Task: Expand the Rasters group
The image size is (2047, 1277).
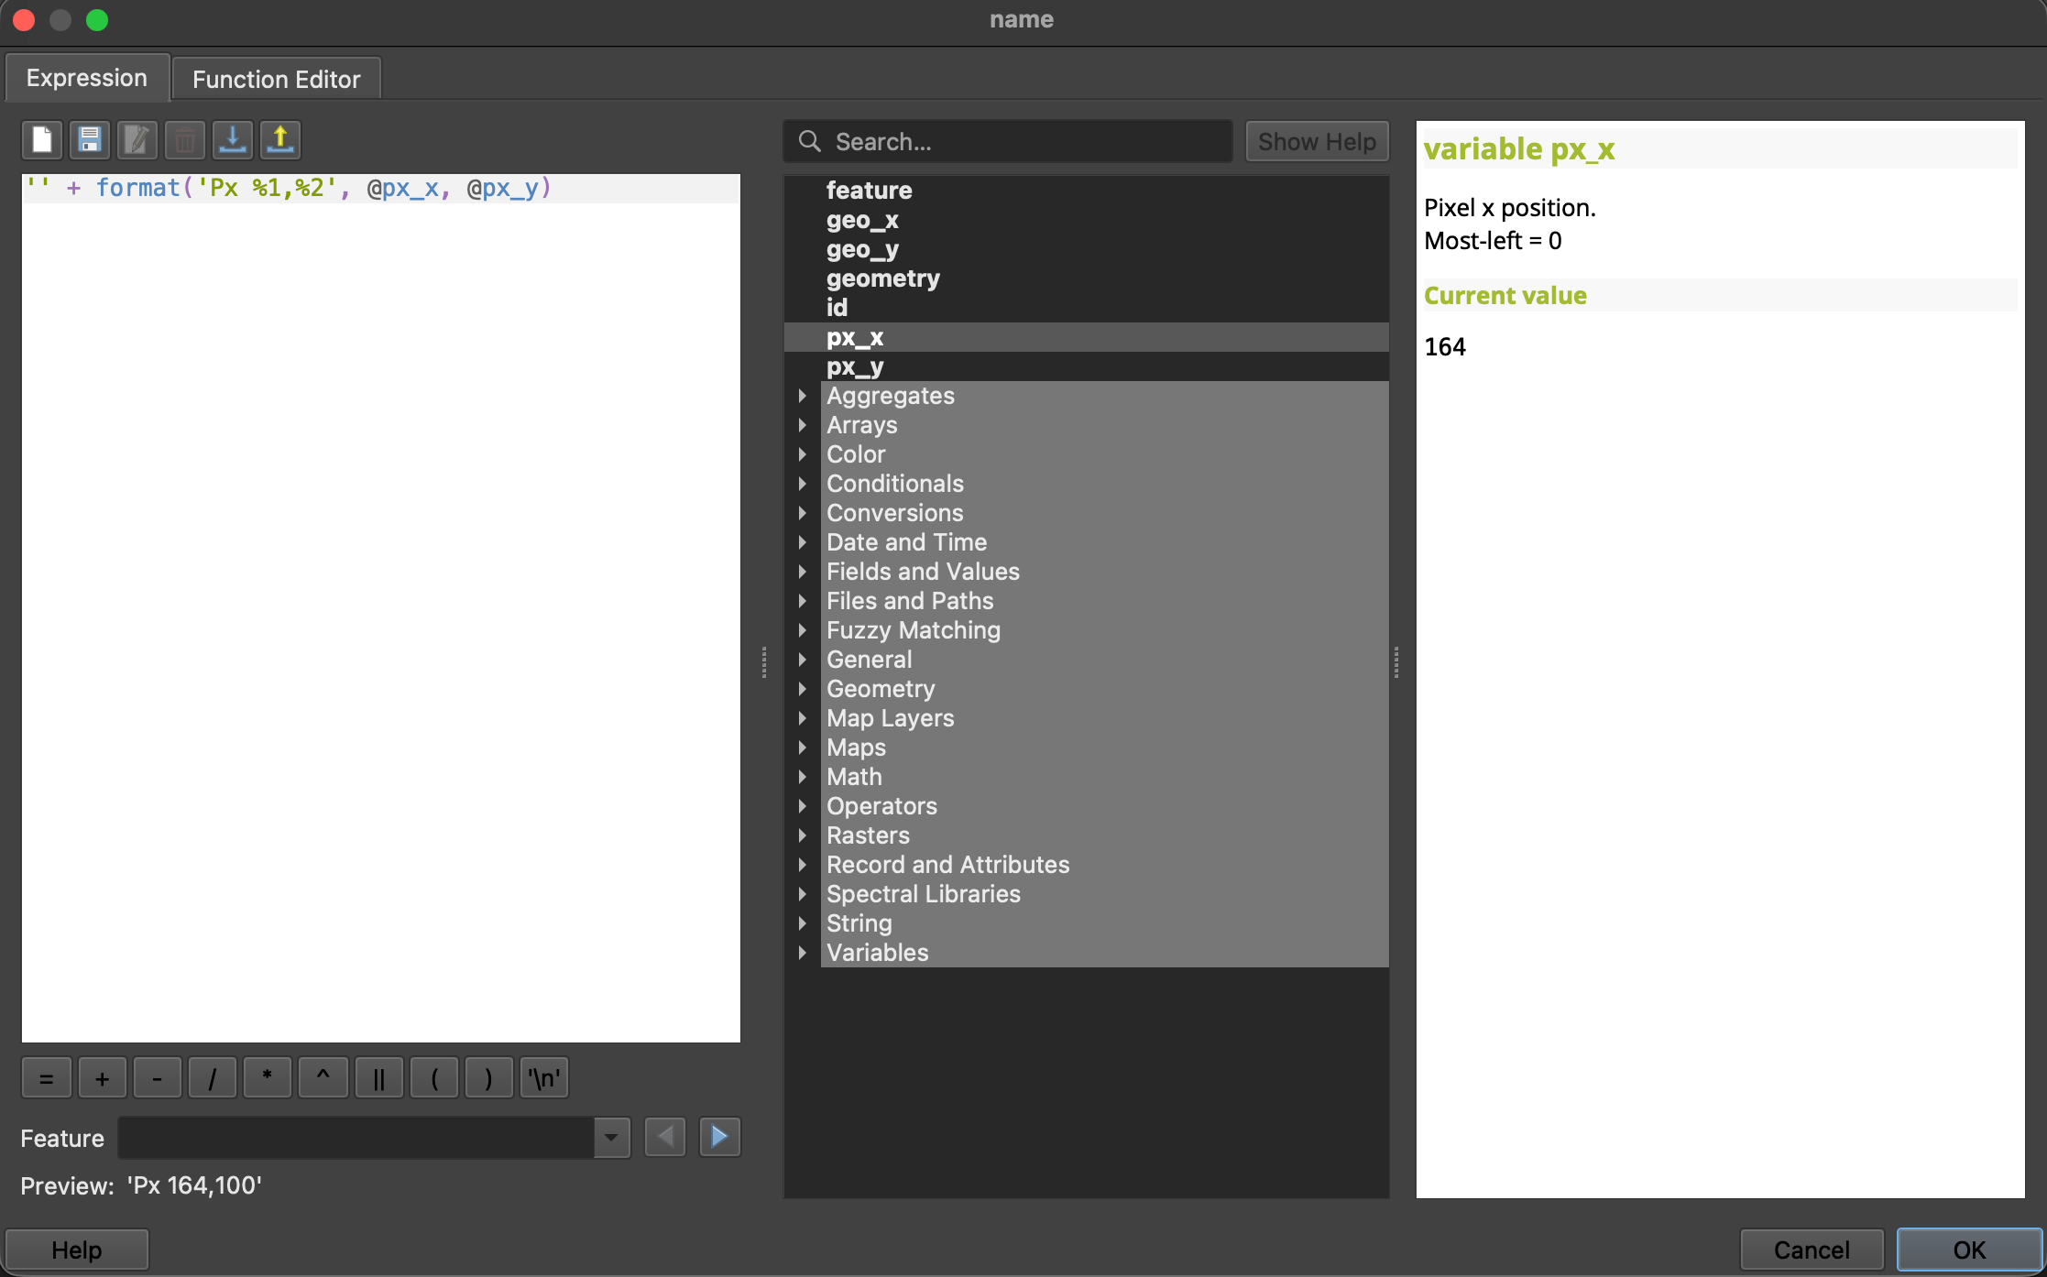Action: [803, 835]
